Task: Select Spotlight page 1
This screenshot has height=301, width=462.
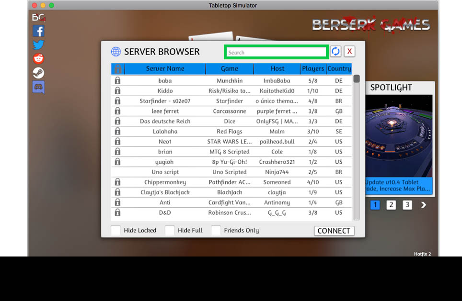Action: (375, 204)
